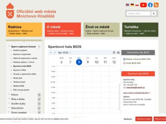Select Monday 6 in calendar header
The height and width of the screenshot is (124, 166).
(x=61, y=62)
